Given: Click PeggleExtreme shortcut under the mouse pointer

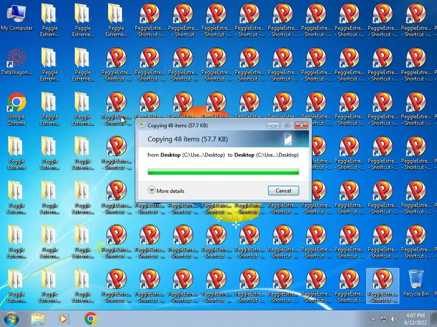Looking at the screenshot, I should tap(116, 109).
